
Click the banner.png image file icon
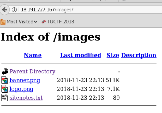(5, 80)
